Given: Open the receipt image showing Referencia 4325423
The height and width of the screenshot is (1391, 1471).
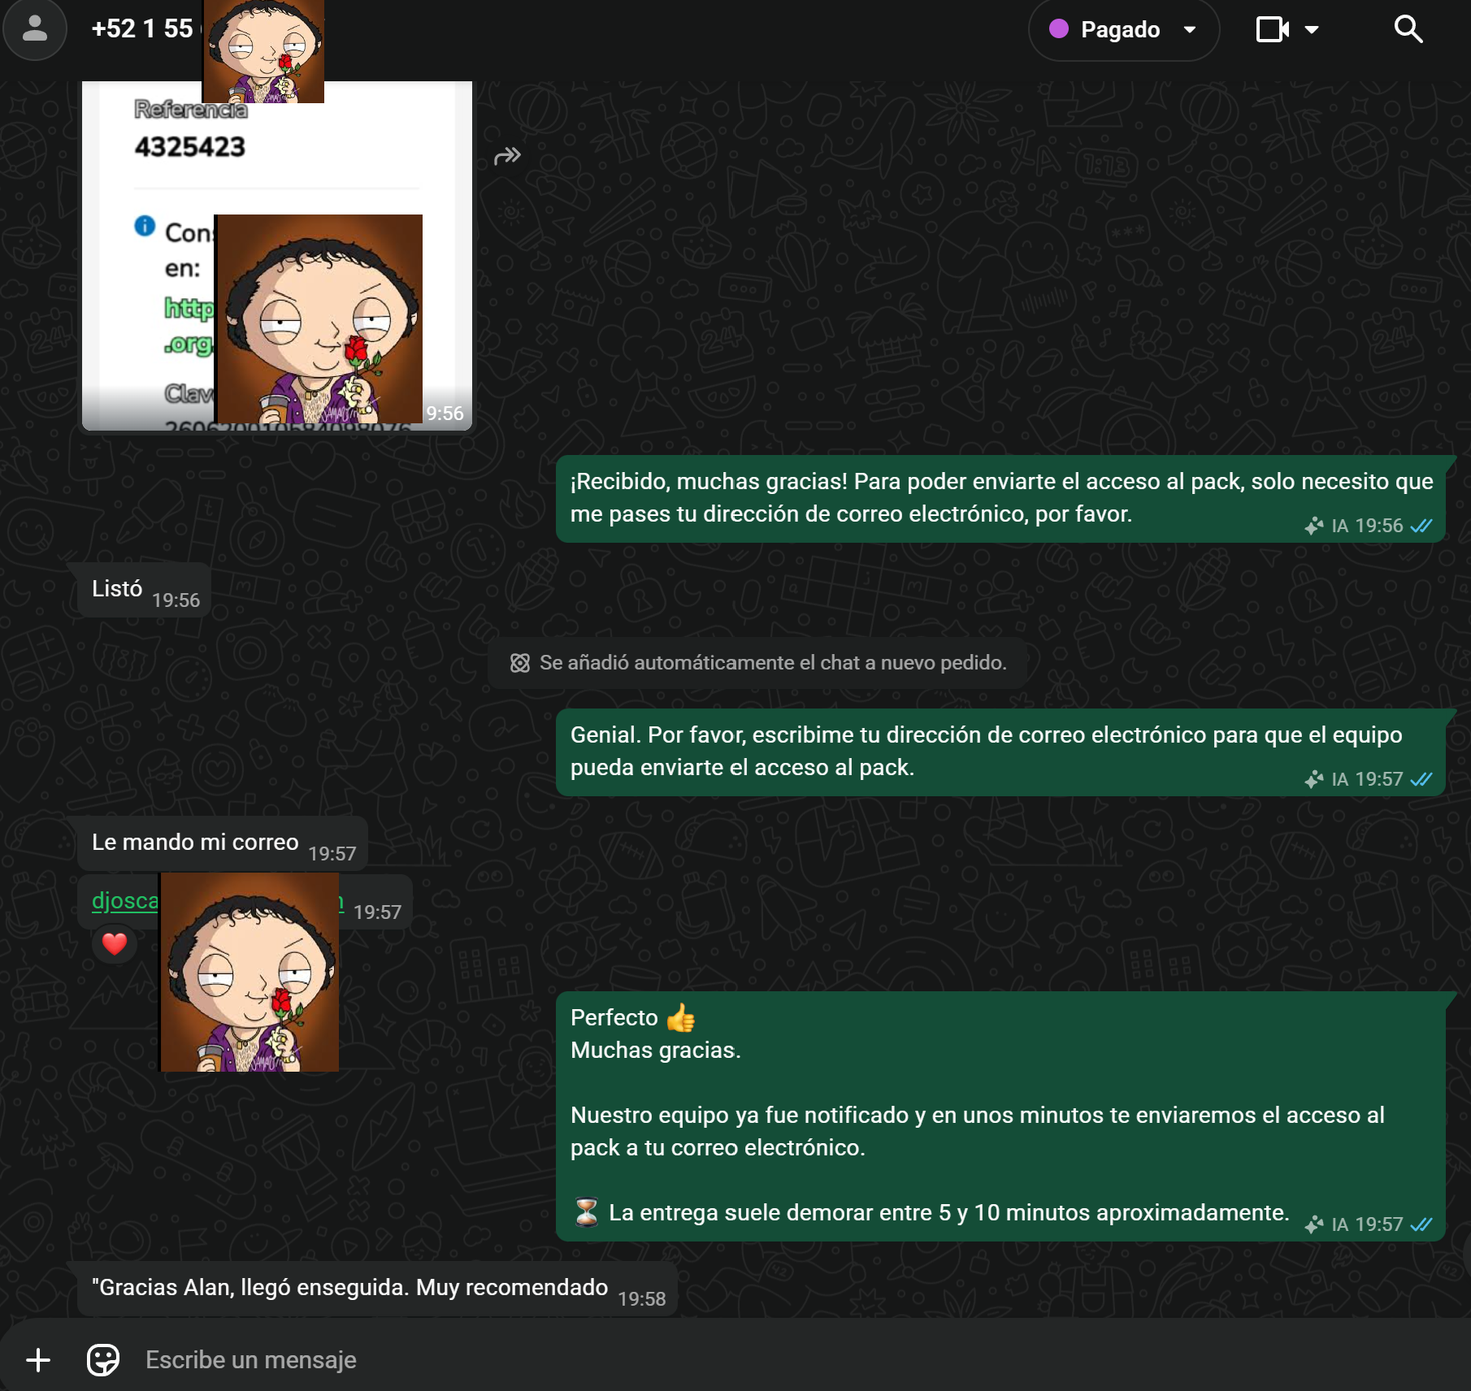Looking at the screenshot, I should [x=277, y=255].
